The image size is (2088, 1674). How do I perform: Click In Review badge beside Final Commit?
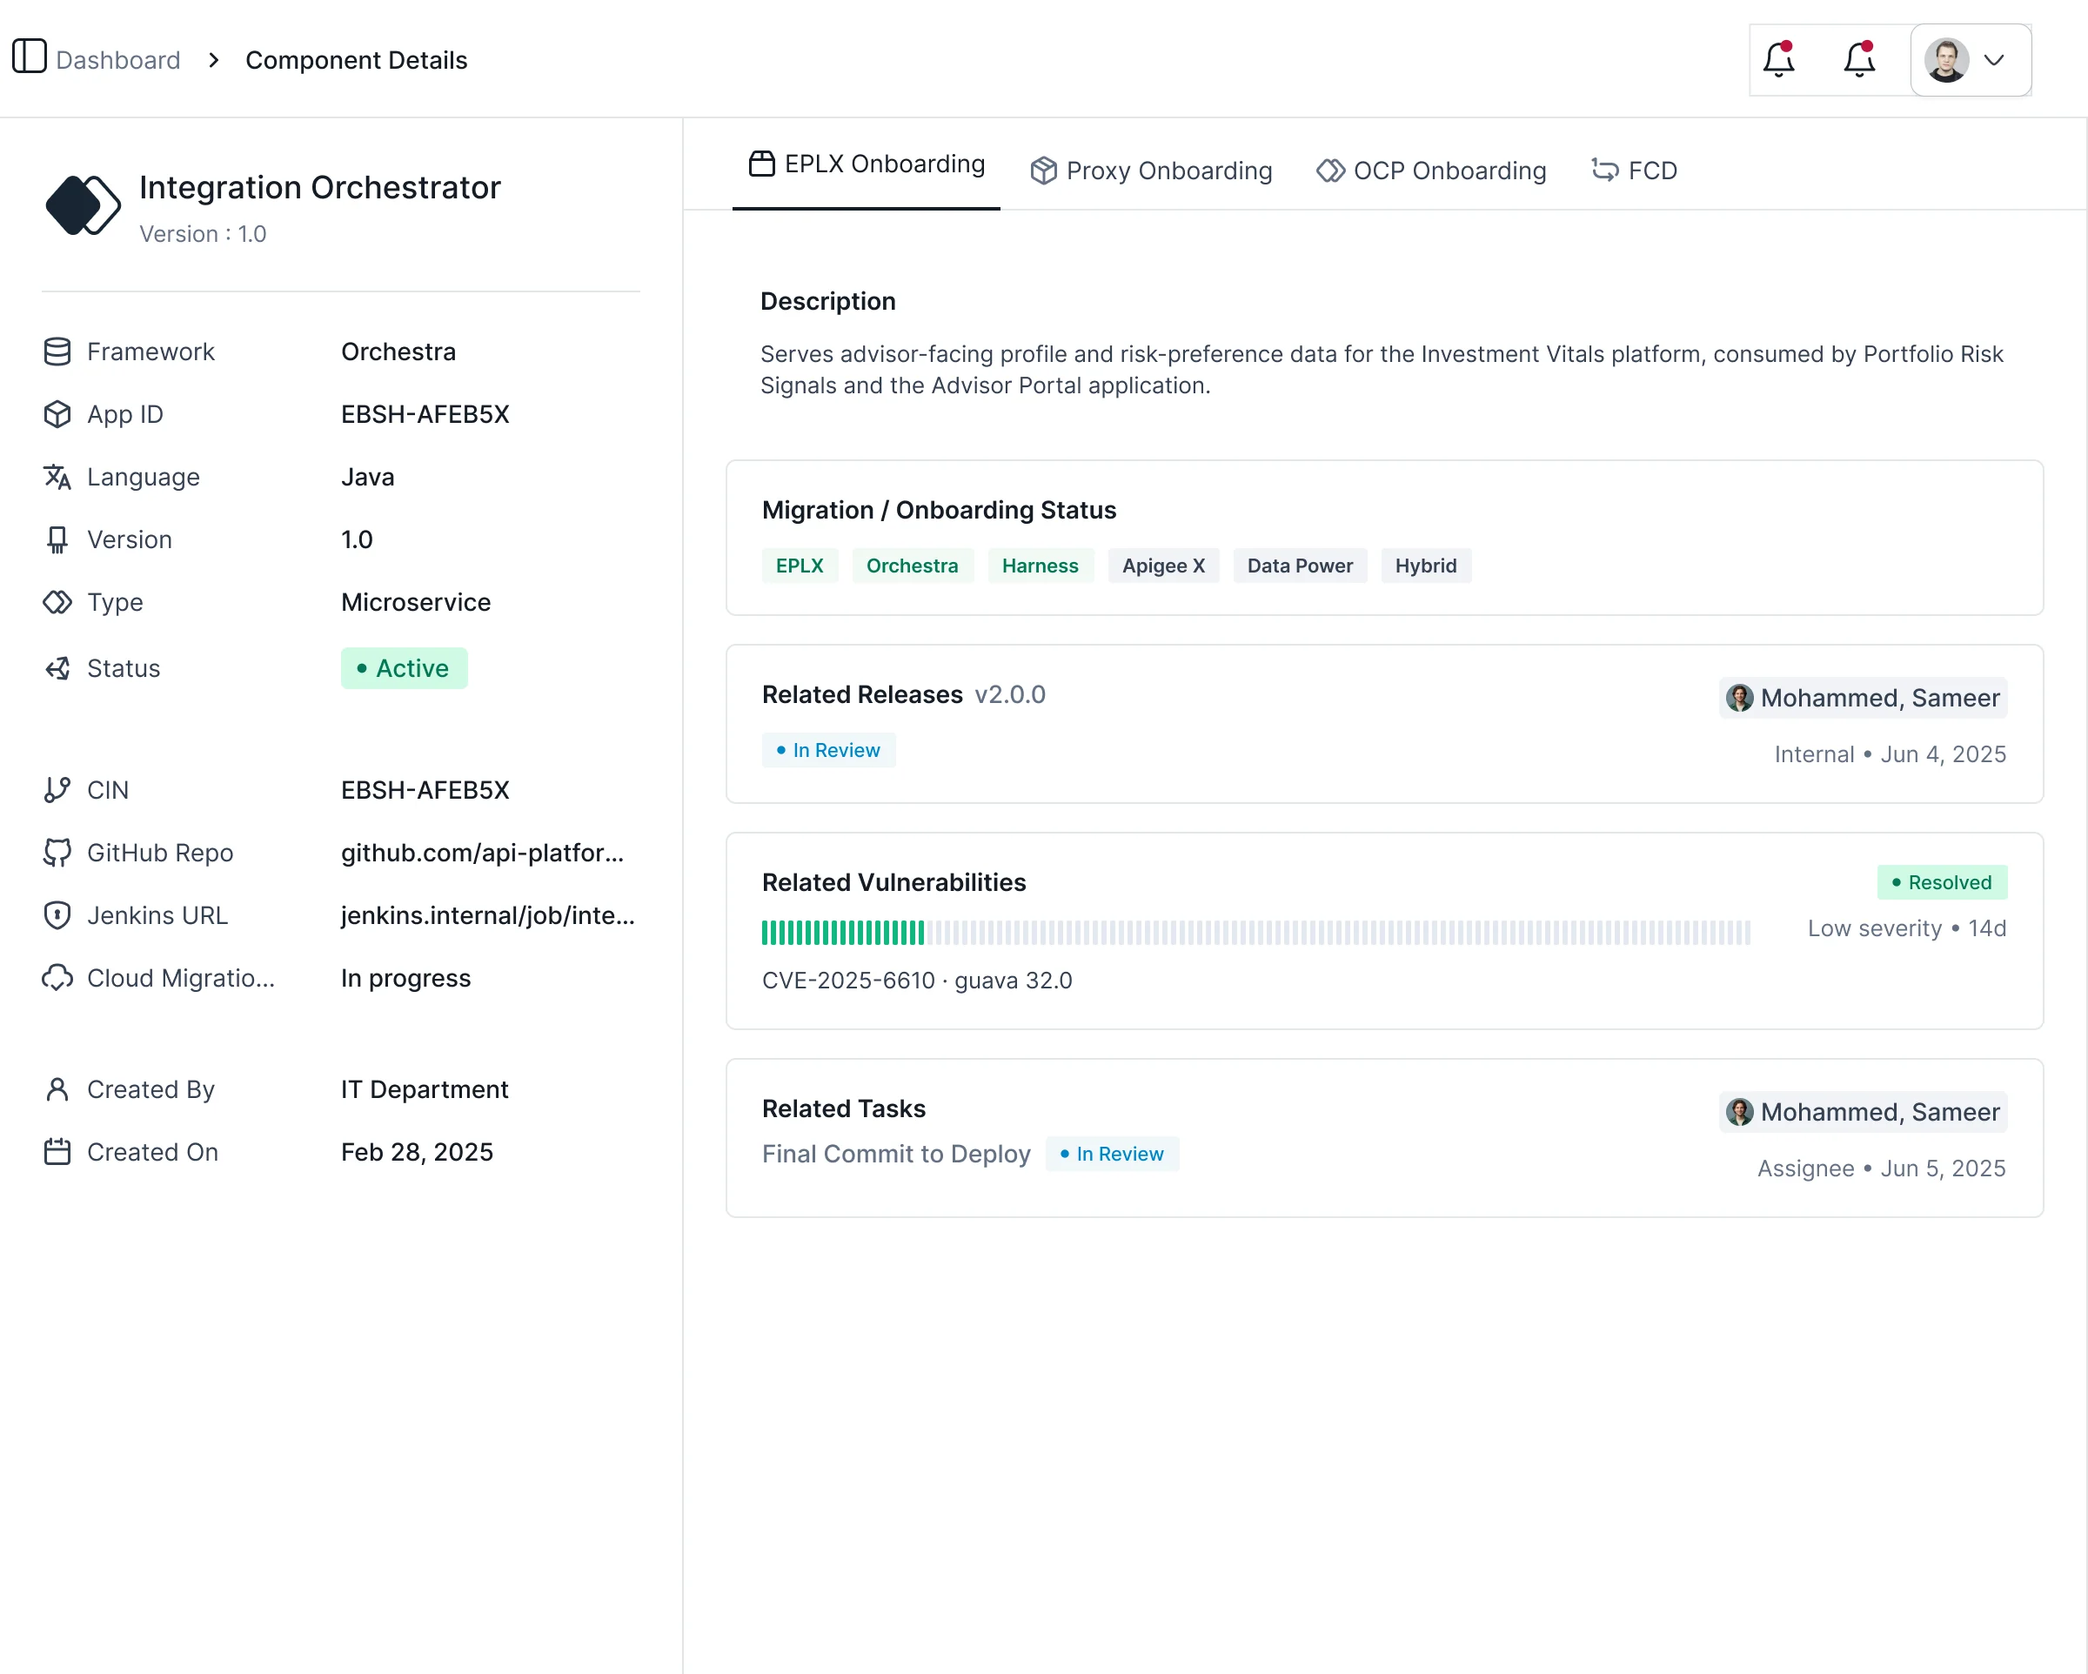pyautogui.click(x=1112, y=1154)
